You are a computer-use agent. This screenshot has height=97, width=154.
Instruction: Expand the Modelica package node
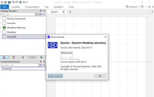1,32
